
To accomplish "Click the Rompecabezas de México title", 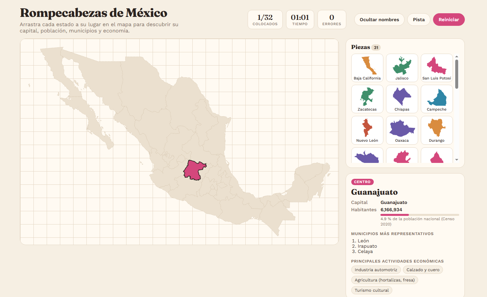I will [94, 13].
